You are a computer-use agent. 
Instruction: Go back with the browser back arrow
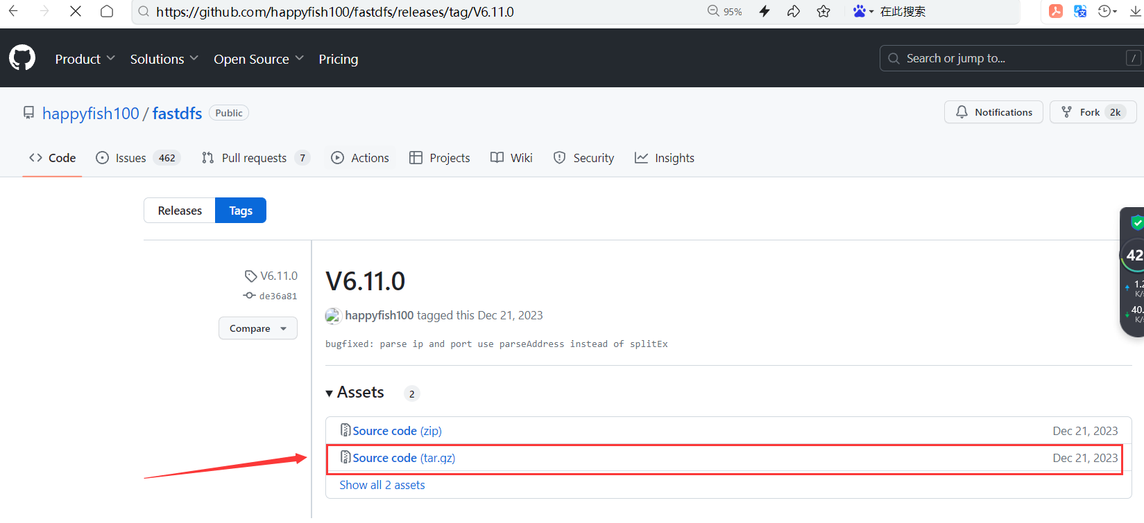tap(13, 11)
